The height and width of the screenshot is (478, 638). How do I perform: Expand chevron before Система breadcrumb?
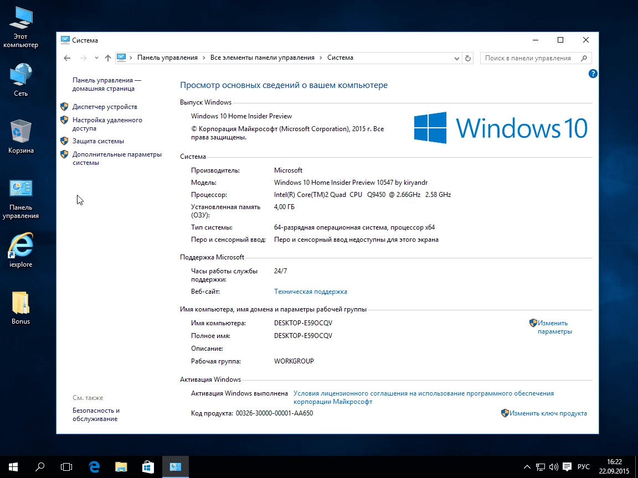[321, 58]
